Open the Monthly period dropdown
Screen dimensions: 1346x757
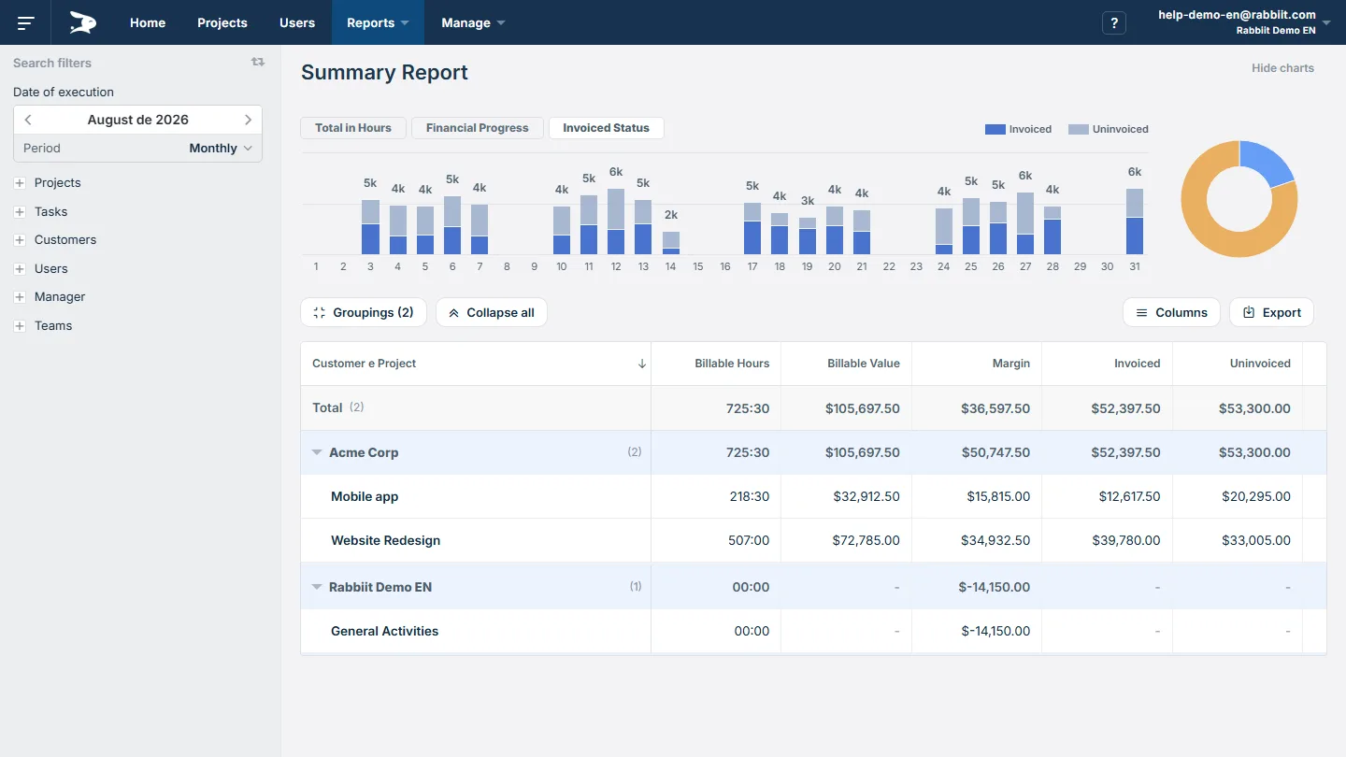point(221,148)
